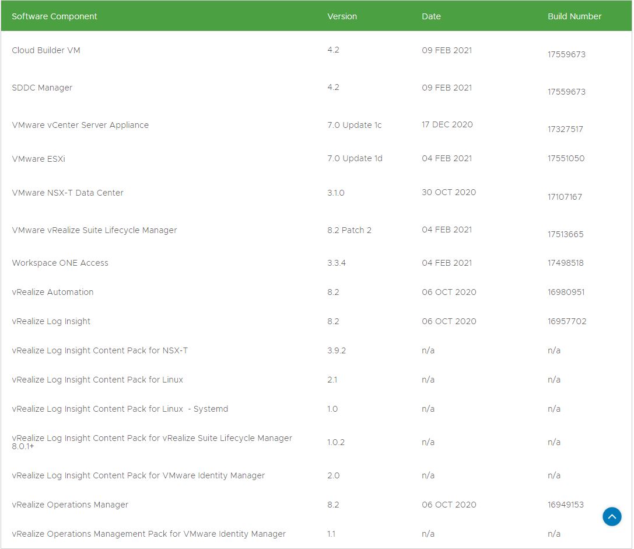Select the vRealize Log Insight row name
The height and width of the screenshot is (549, 634).
51,321
